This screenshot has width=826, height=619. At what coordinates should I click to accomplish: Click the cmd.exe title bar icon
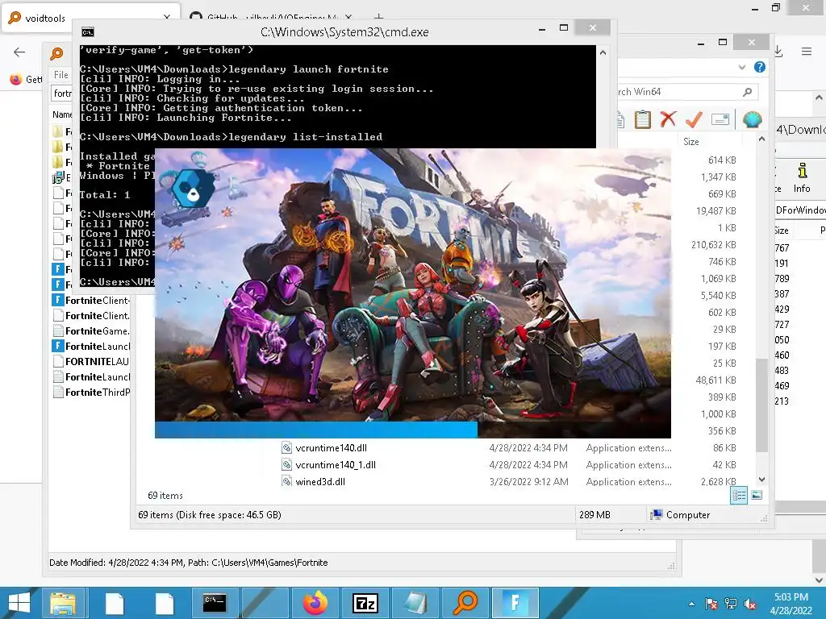tap(88, 32)
